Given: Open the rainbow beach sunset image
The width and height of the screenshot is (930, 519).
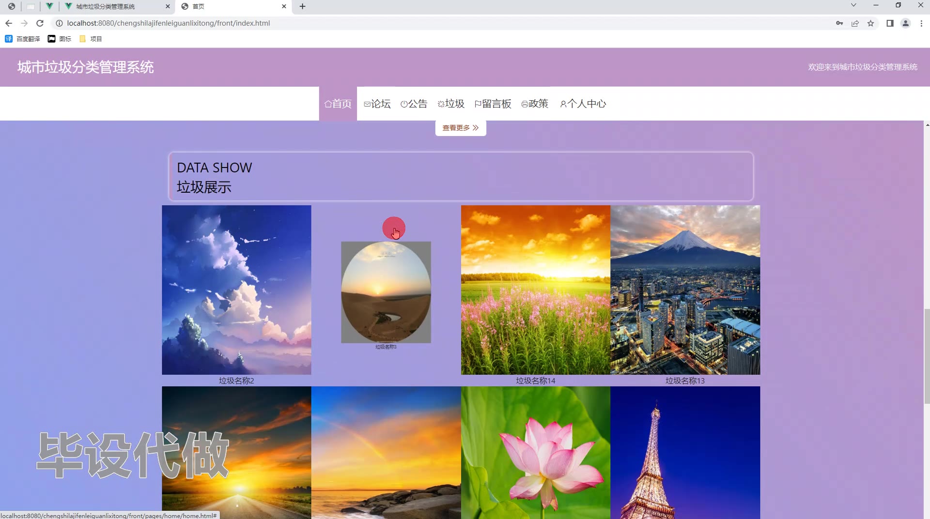Looking at the screenshot, I should click(x=386, y=453).
